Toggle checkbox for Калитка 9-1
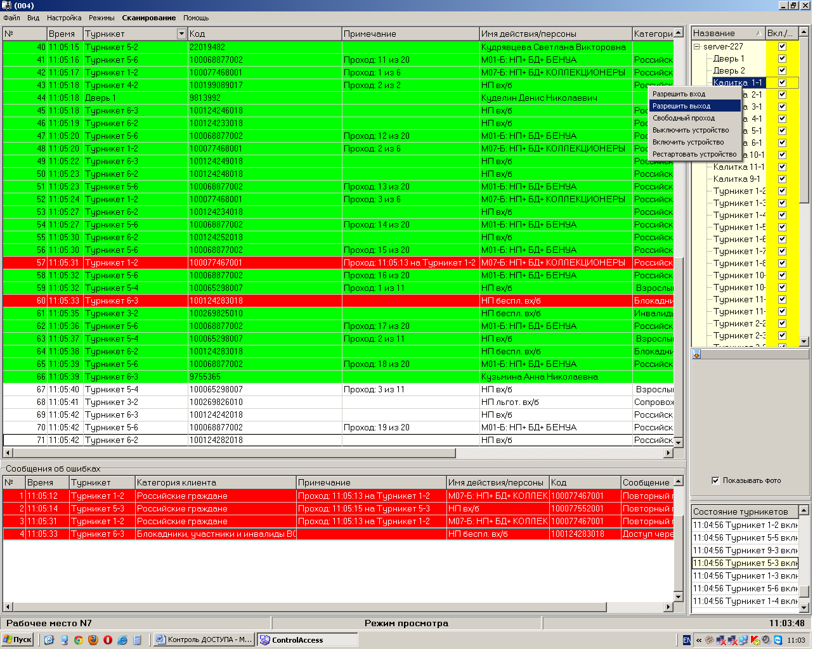Viewport: 813px width, 649px height. click(782, 179)
